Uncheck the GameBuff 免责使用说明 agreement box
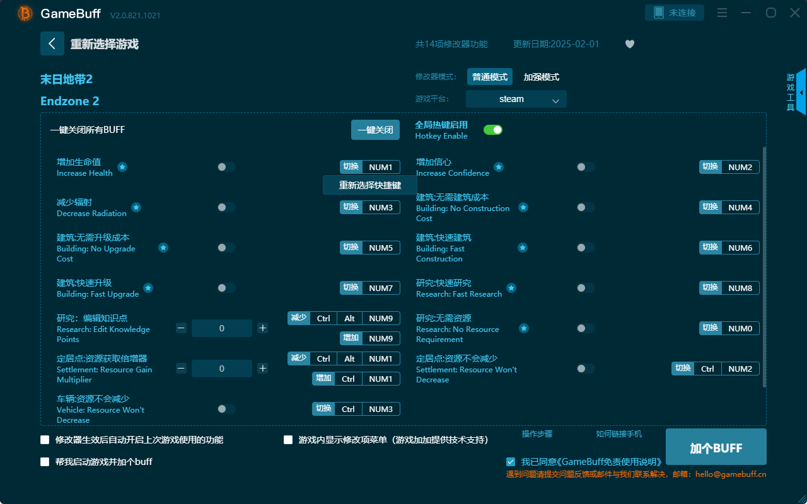The image size is (807, 504). pos(511,461)
